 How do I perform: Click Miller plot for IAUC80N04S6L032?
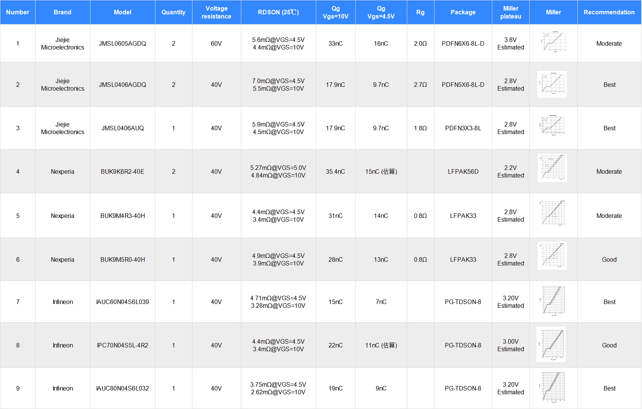pos(553,387)
